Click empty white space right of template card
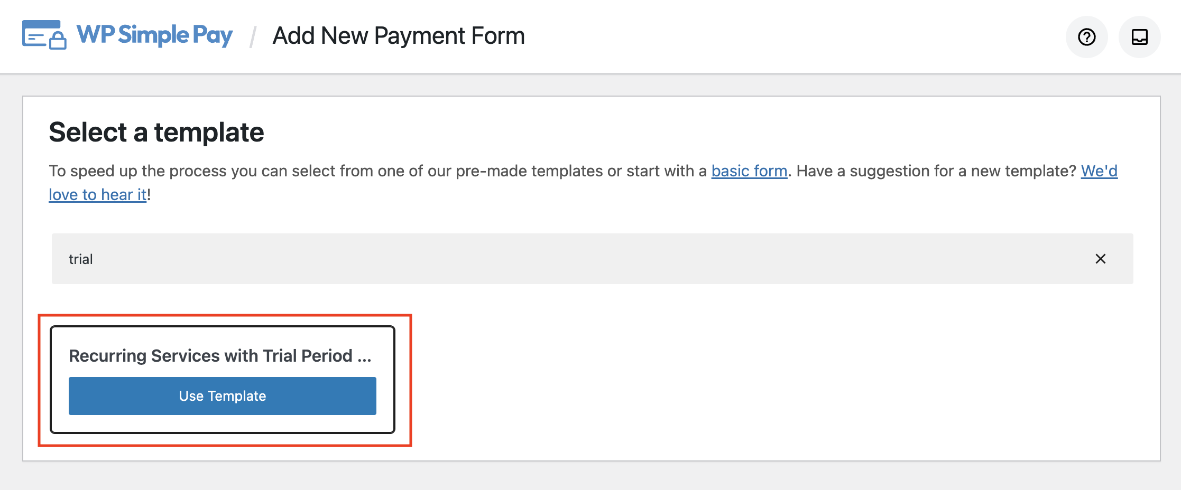Image resolution: width=1181 pixels, height=490 pixels. click(740, 380)
